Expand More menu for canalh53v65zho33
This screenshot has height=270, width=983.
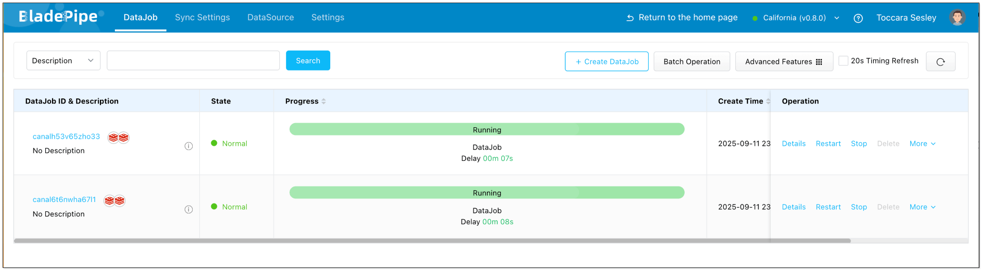pos(922,144)
